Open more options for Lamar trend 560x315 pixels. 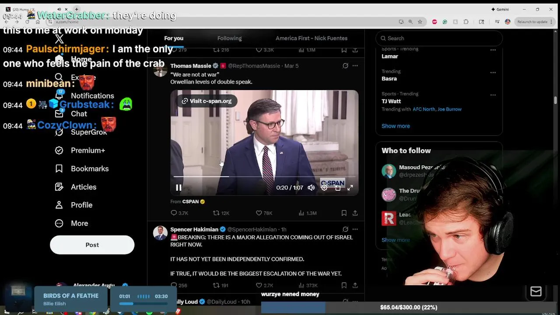pyautogui.click(x=493, y=50)
